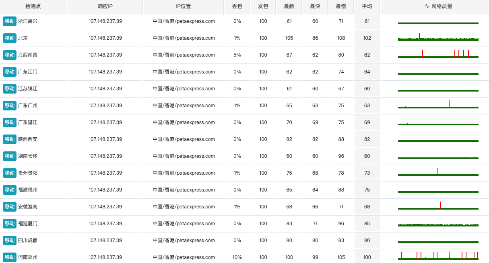Click the response IP in the 浙江嘉兴 row

[105, 21]
